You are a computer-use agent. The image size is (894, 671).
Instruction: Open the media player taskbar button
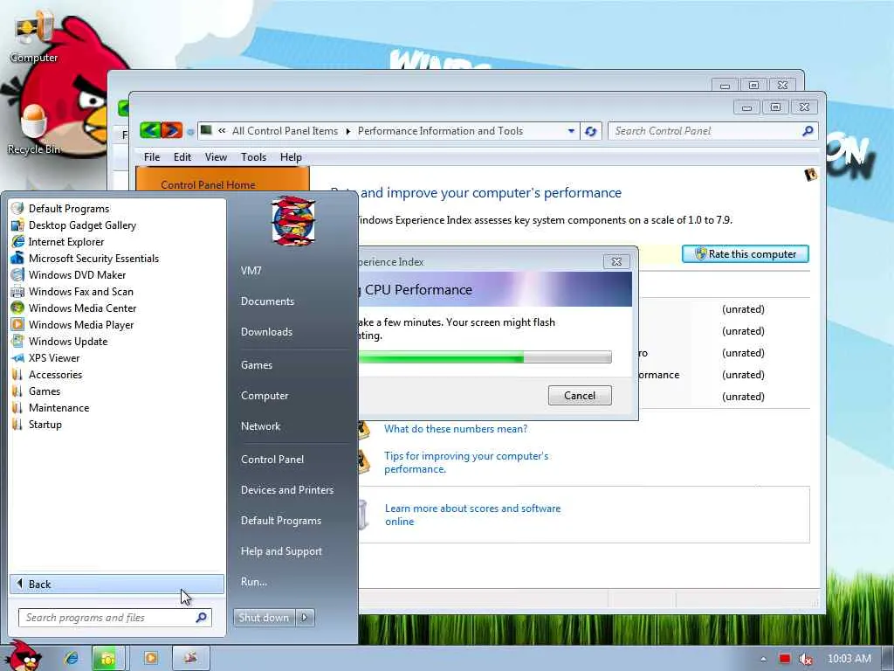click(151, 658)
